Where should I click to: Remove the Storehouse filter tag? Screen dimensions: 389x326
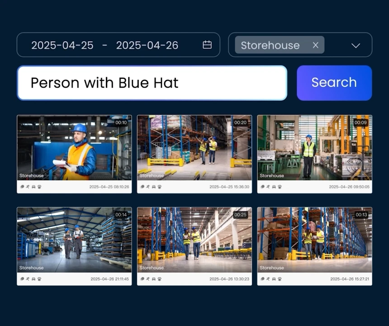(316, 45)
